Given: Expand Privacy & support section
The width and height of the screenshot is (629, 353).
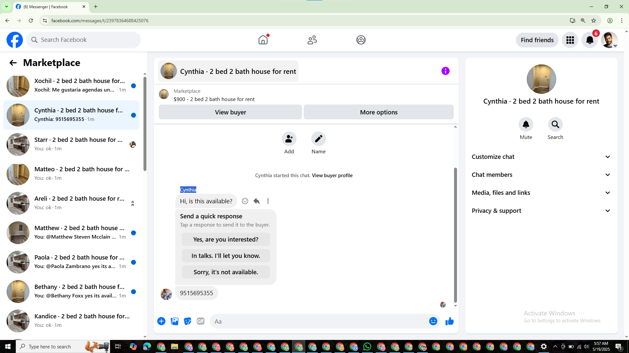Looking at the screenshot, I should (x=541, y=211).
